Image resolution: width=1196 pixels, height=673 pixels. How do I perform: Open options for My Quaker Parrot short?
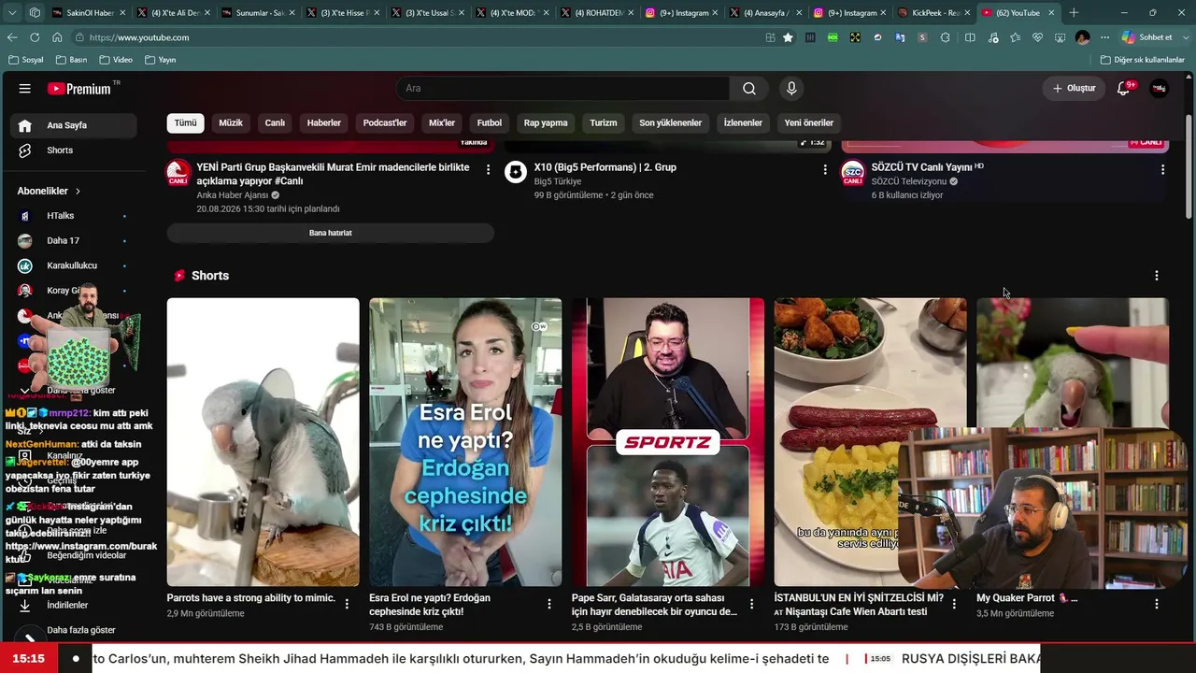coord(1157,604)
